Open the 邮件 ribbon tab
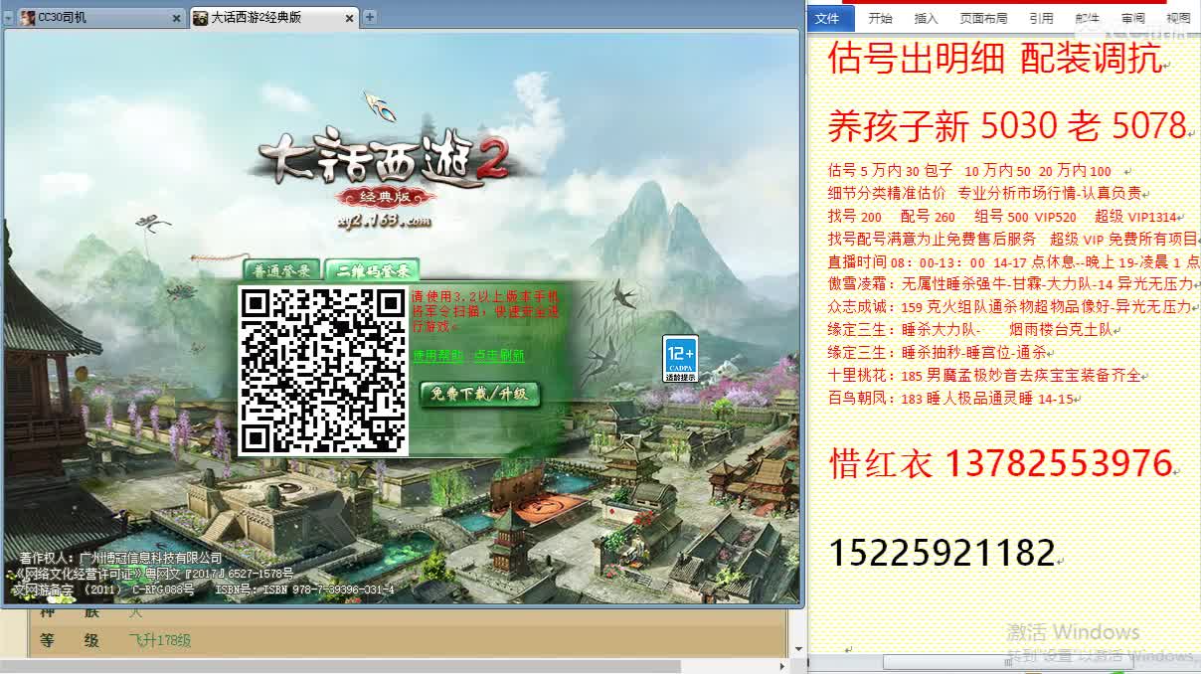The height and width of the screenshot is (674, 1201). coord(1087,18)
